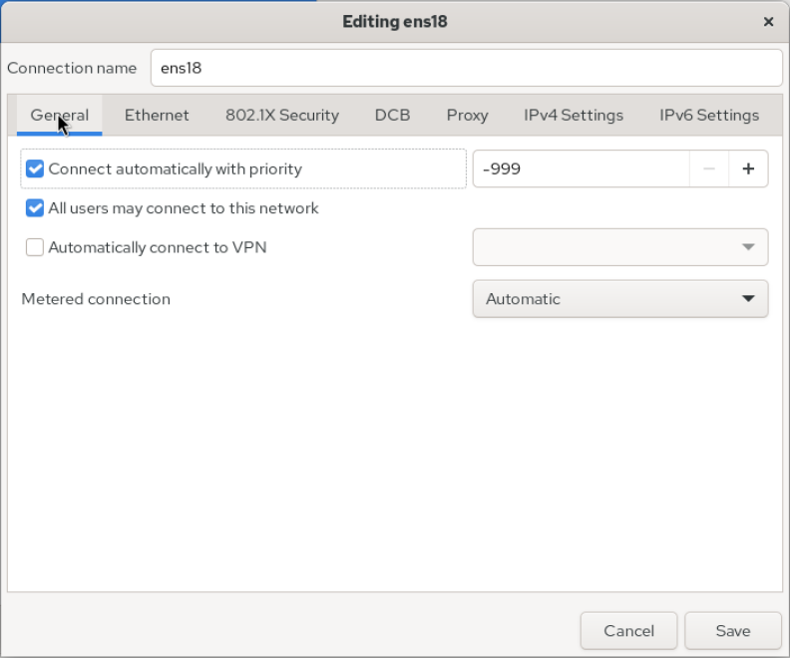Switch to the DCB tab
790x658 pixels.
[392, 116]
